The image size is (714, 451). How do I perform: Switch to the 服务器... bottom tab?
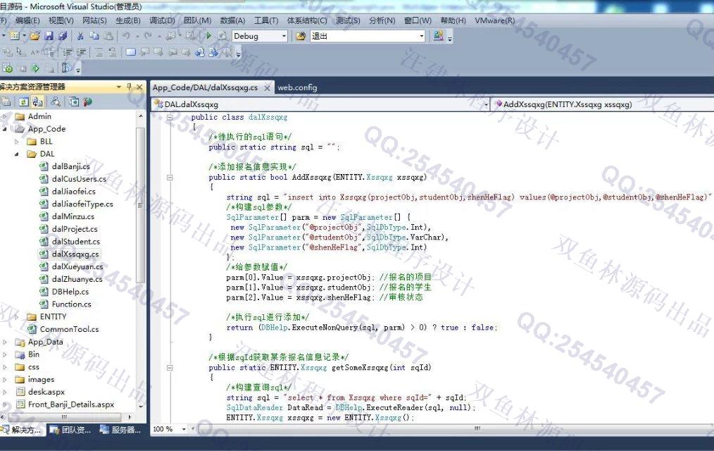click(x=120, y=430)
